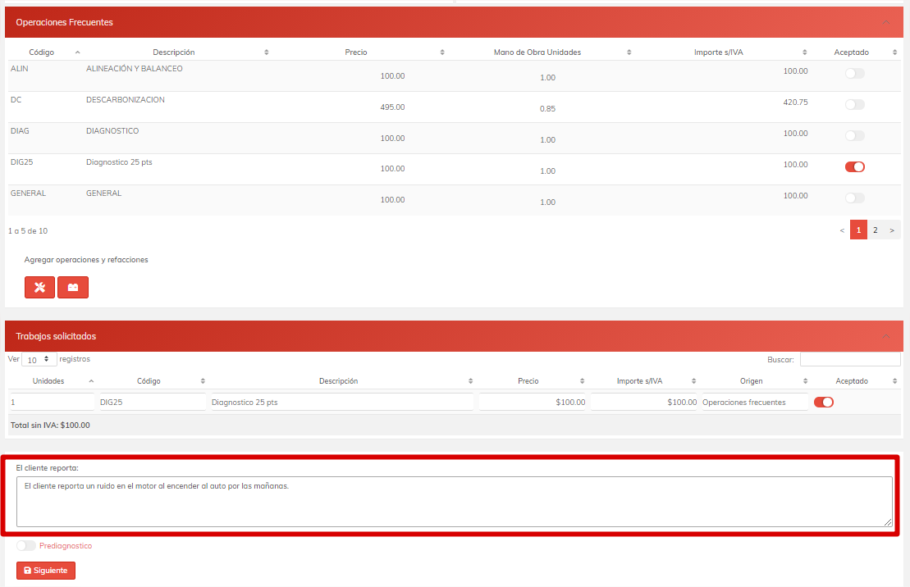Click the Siguiente button

tap(46, 571)
